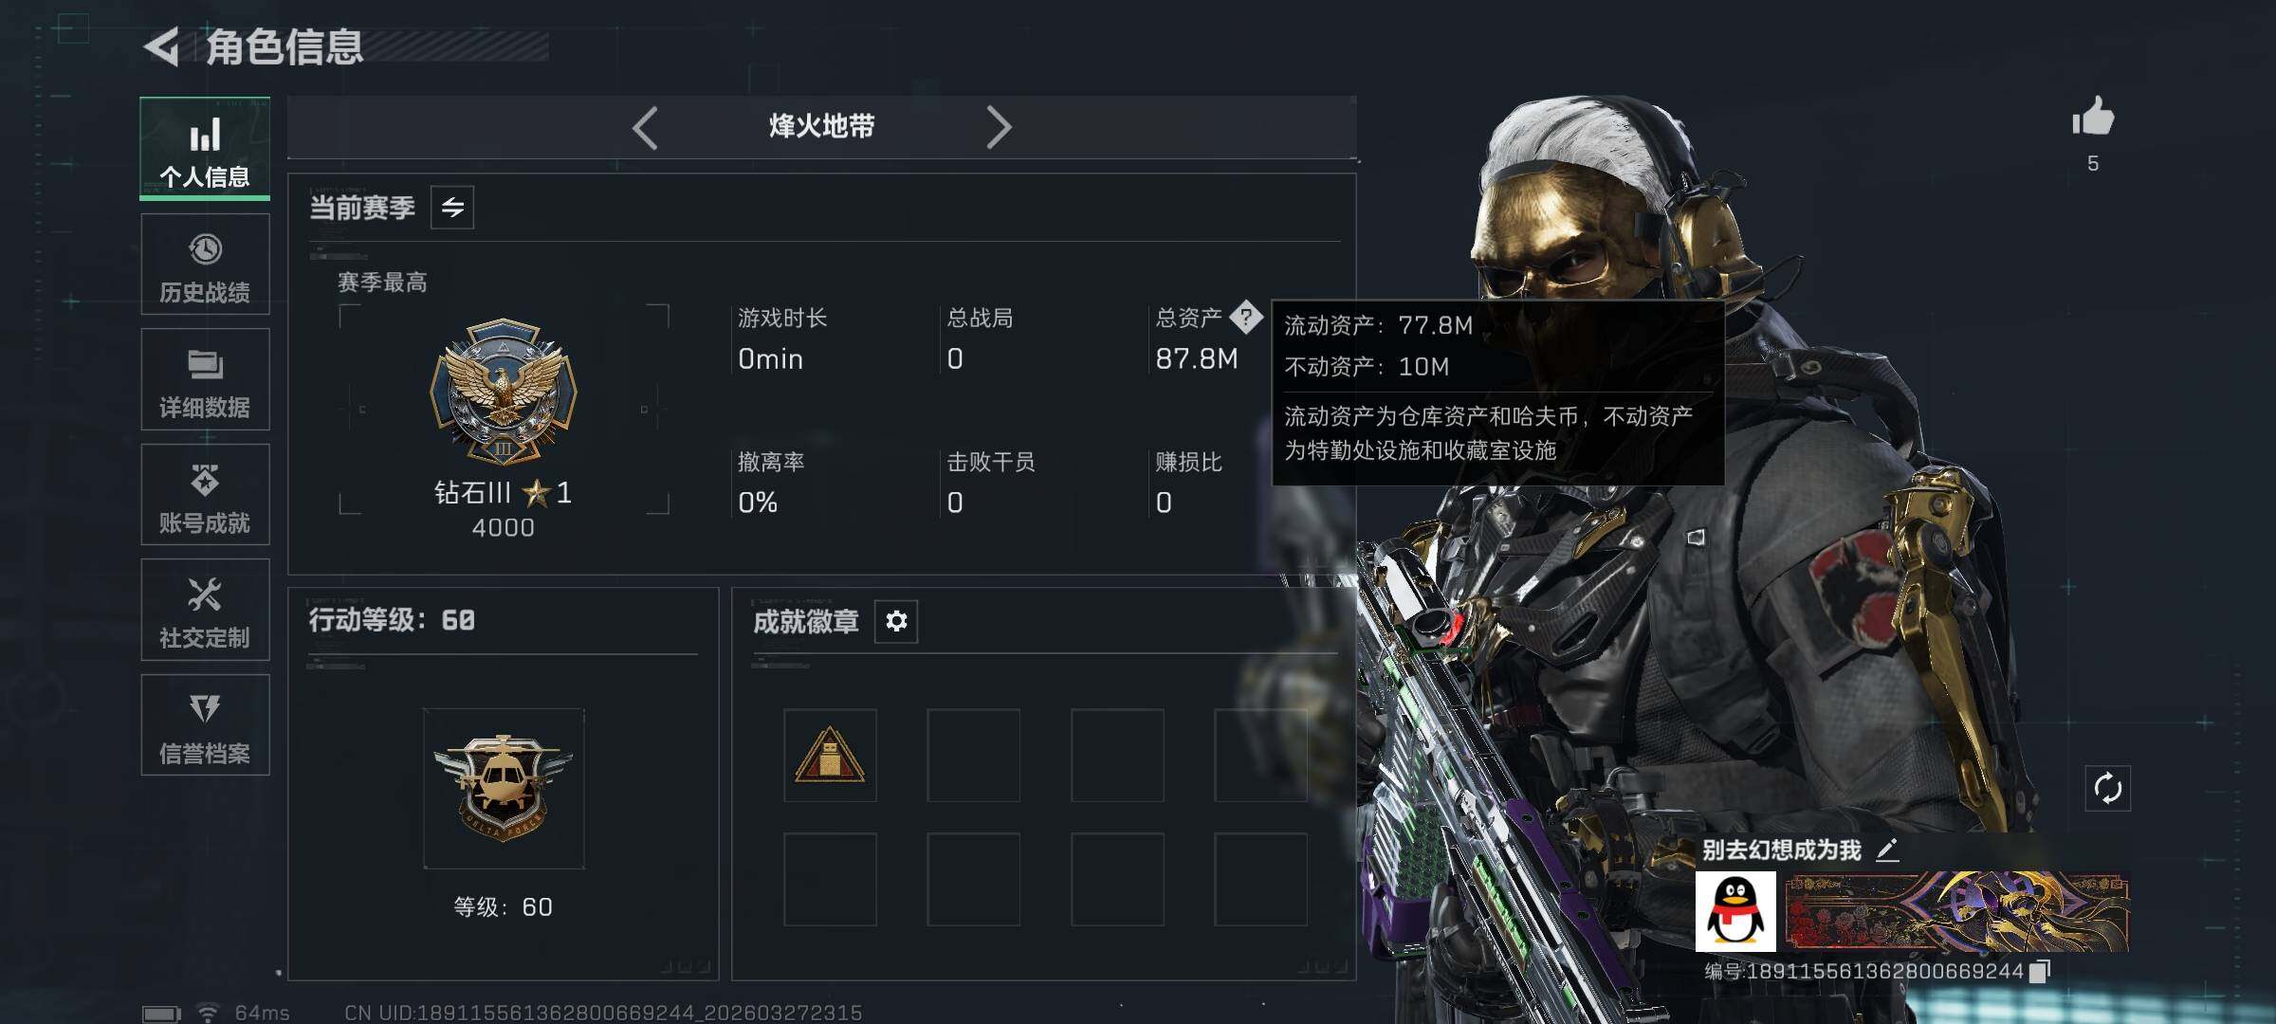
Task: Go back using the arrow beside 角色信息
Action: (162, 47)
